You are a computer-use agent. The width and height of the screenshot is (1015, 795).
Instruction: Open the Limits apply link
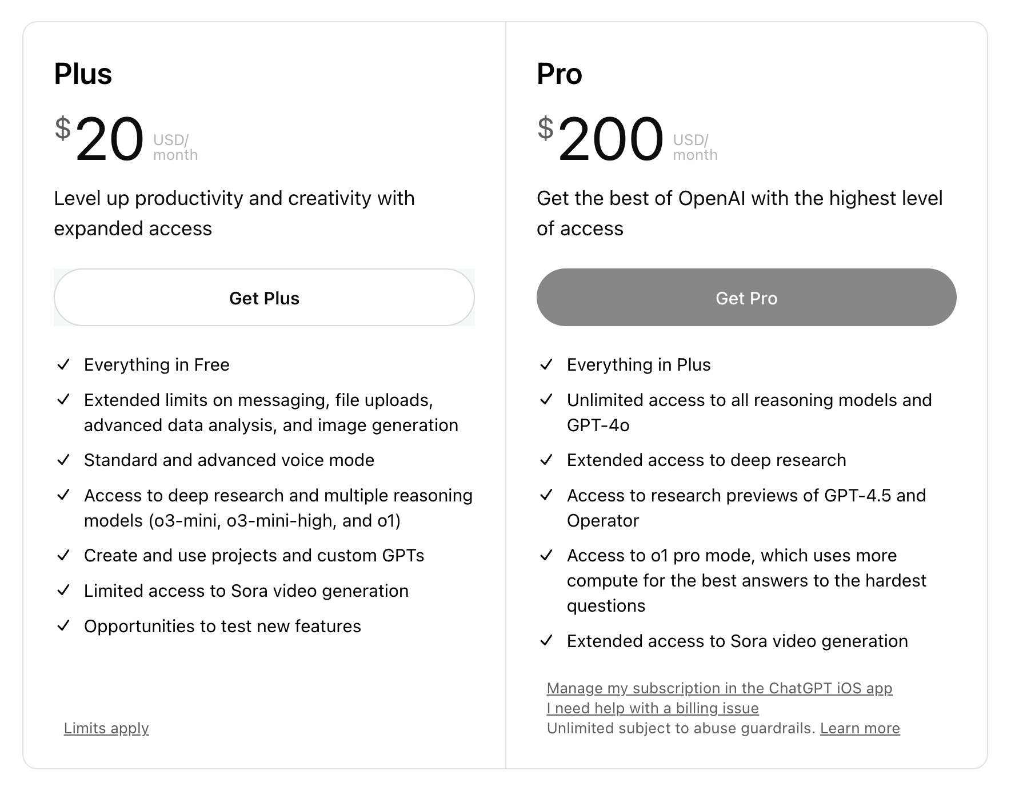tap(106, 728)
